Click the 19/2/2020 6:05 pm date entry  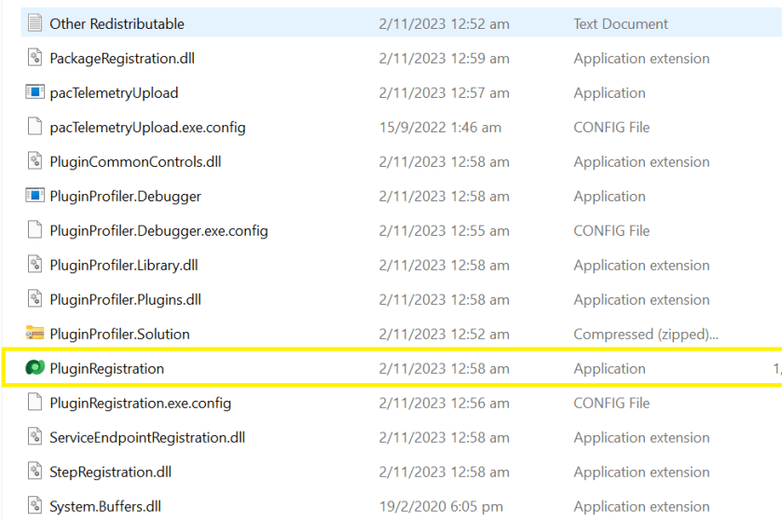440,506
